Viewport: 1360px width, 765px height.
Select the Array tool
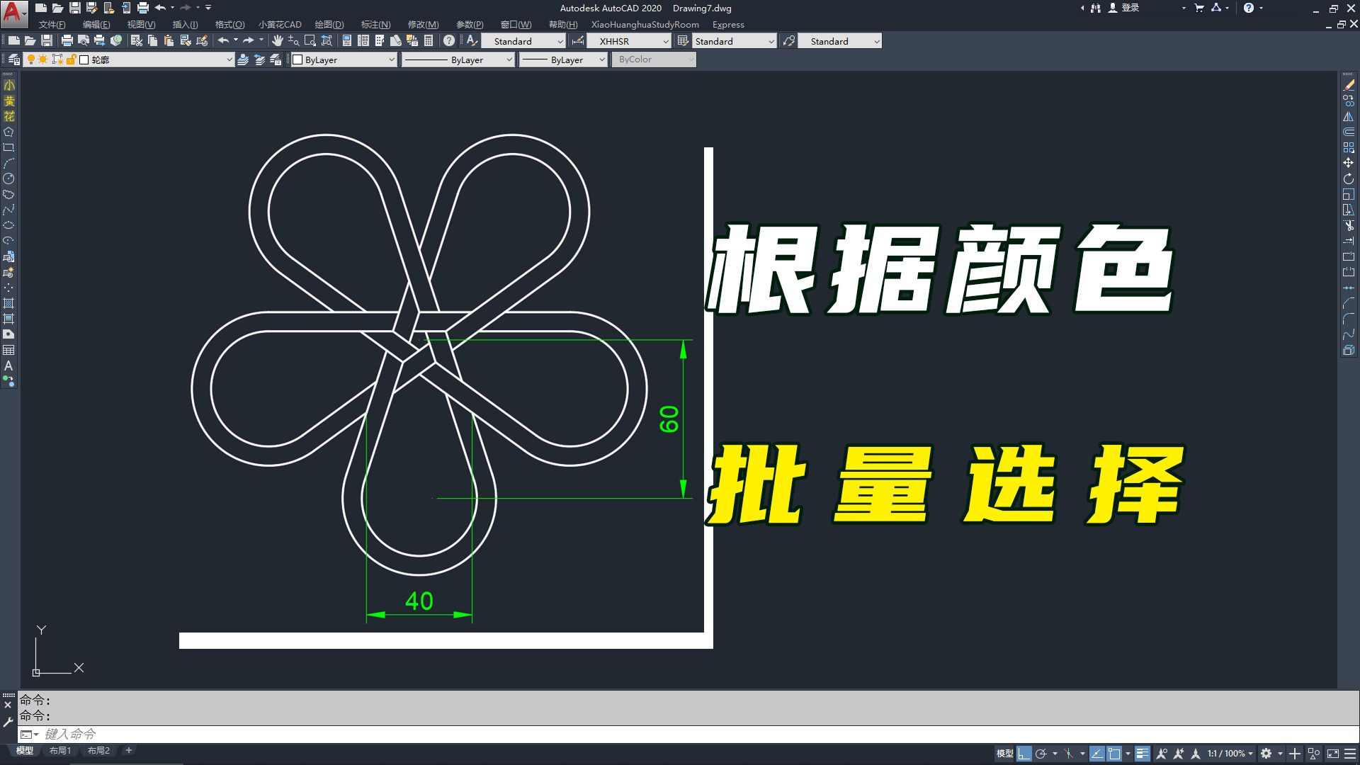(1349, 147)
